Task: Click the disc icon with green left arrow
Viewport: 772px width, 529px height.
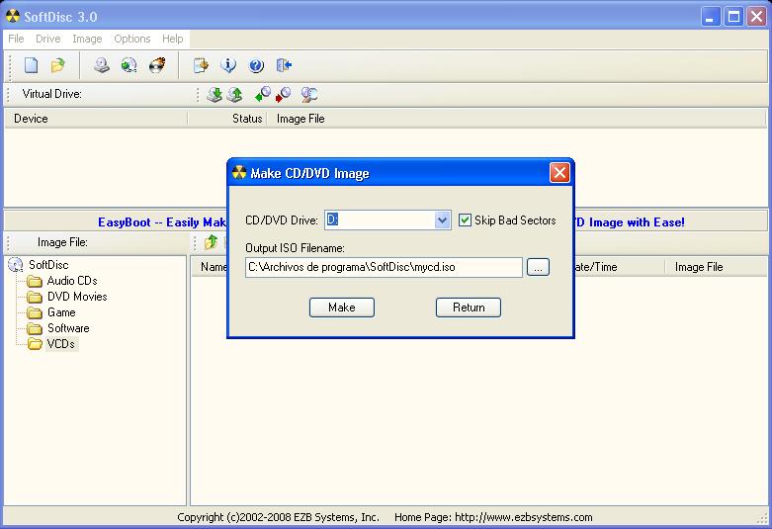Action: click(x=262, y=95)
